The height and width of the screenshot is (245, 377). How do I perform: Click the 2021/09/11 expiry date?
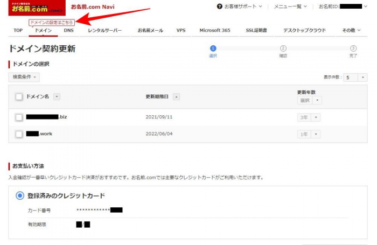point(159,117)
